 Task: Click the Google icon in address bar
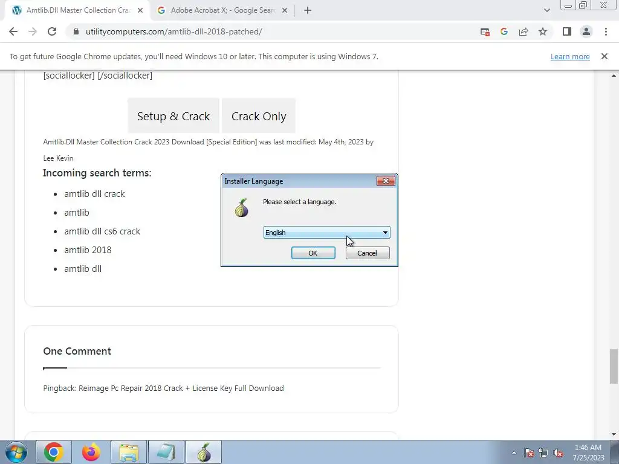[504, 31]
